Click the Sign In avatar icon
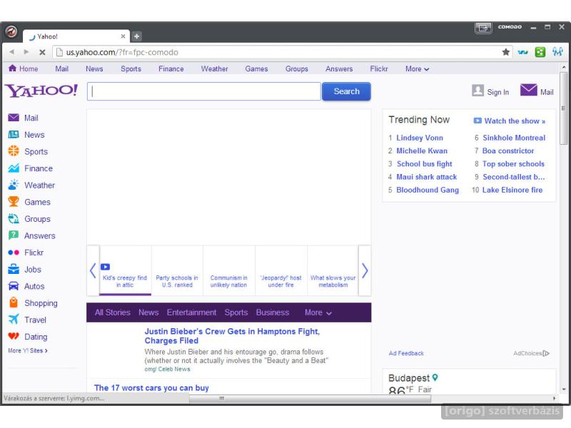Viewport: 571px width, 428px height. tap(477, 91)
